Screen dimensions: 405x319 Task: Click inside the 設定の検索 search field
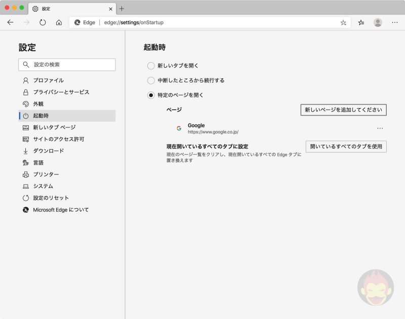[x=66, y=65]
